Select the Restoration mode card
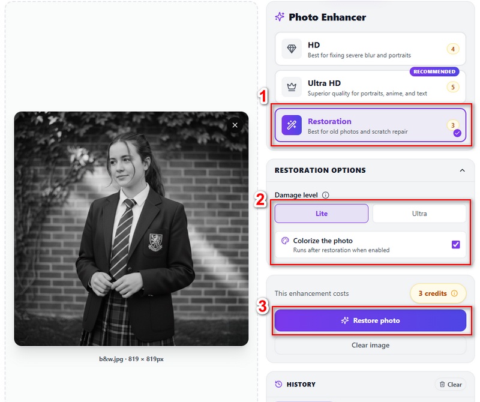The width and height of the screenshot is (480, 402). (x=370, y=125)
